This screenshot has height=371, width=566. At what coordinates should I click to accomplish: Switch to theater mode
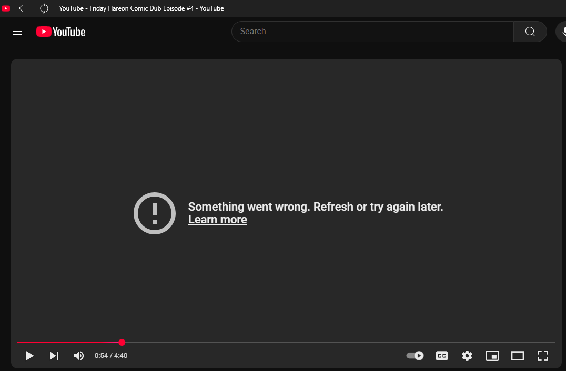click(517, 356)
